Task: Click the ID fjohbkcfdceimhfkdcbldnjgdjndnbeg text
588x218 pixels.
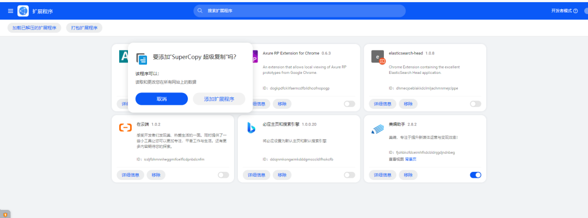Action: click(422, 152)
